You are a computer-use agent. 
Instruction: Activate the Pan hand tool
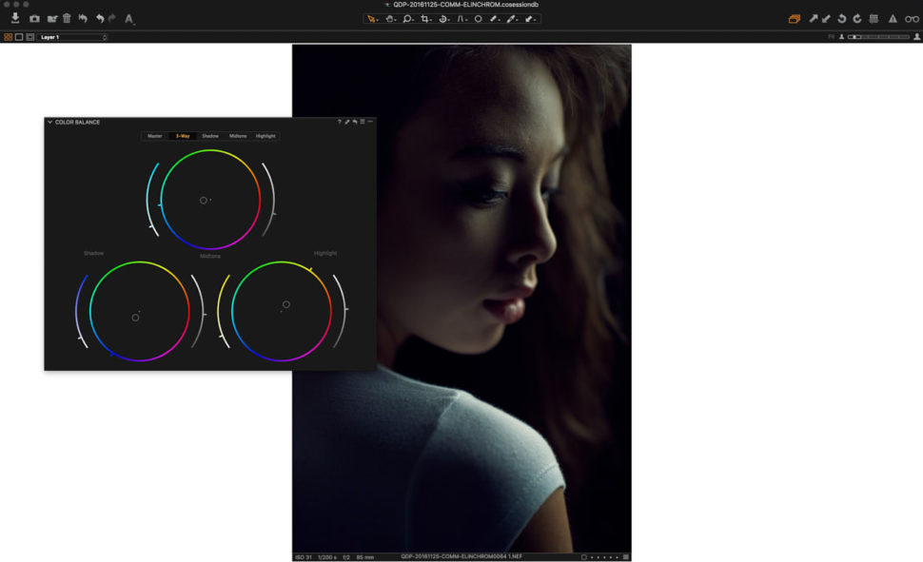tap(390, 18)
